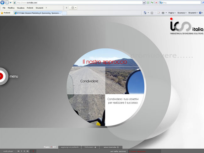
Task: Open the Strumenti menu in menu bar
Action: pos(40,8)
